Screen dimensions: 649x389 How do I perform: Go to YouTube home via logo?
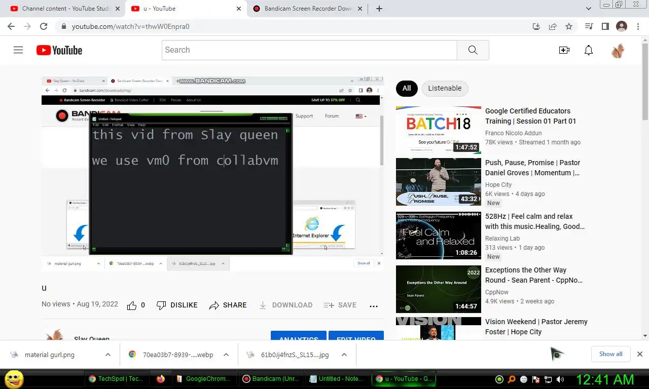pyautogui.click(x=59, y=50)
